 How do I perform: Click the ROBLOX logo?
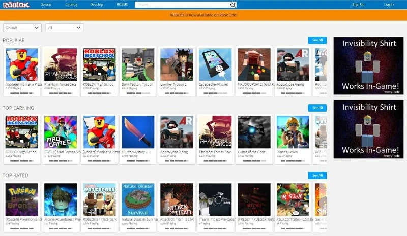[x=16, y=5]
